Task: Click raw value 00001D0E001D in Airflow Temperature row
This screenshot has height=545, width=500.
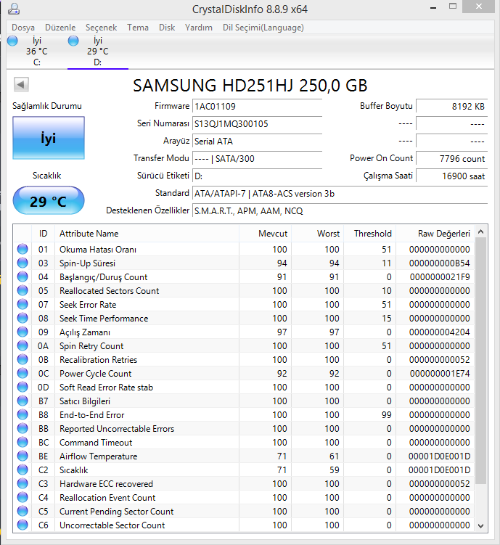Action: [x=439, y=456]
